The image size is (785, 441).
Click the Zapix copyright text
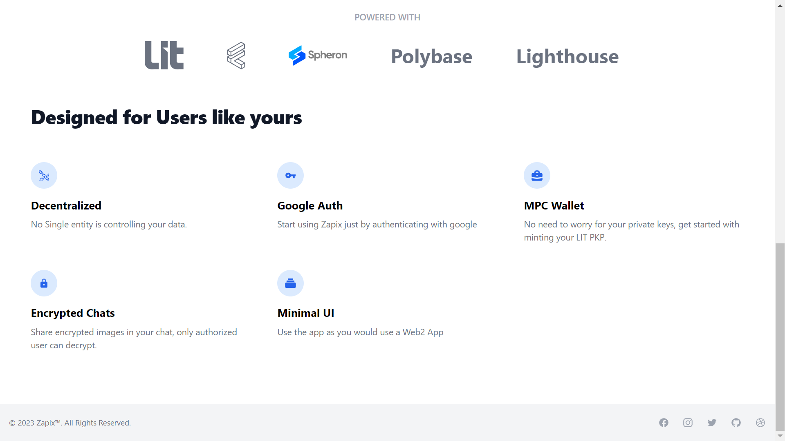[70, 423]
